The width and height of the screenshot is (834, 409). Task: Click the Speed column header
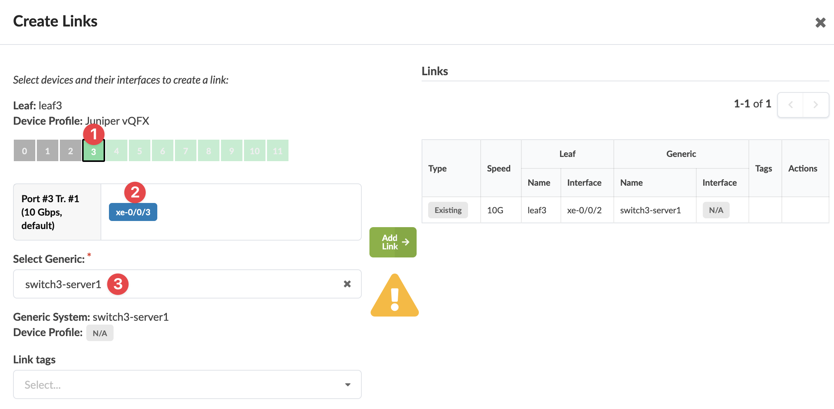pos(498,168)
